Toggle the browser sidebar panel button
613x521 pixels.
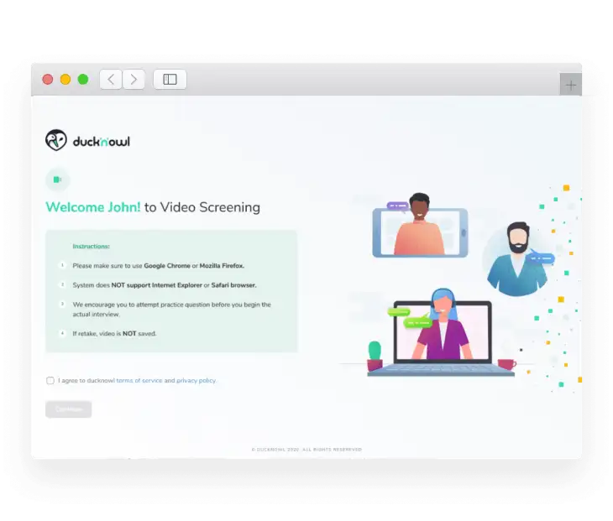pos(170,80)
